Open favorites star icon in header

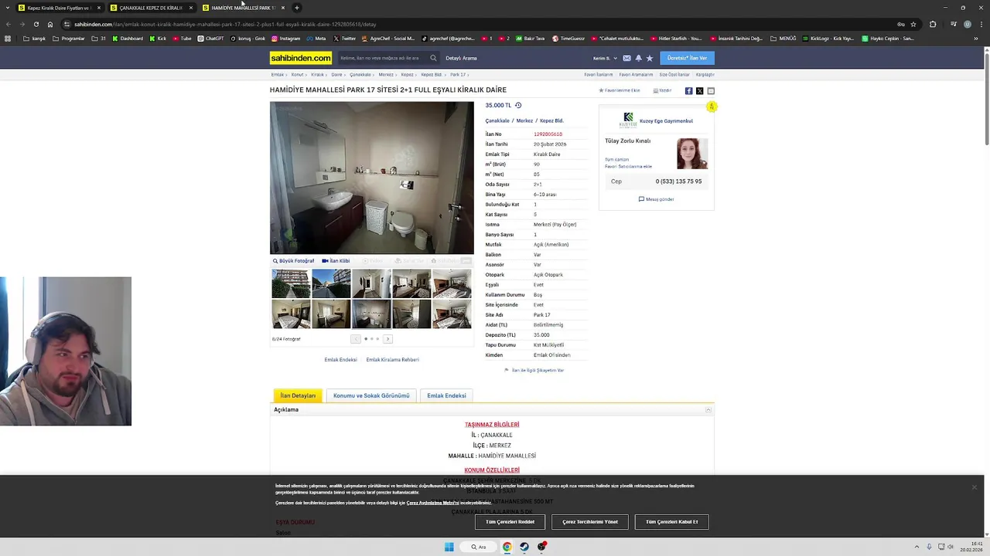click(x=650, y=58)
